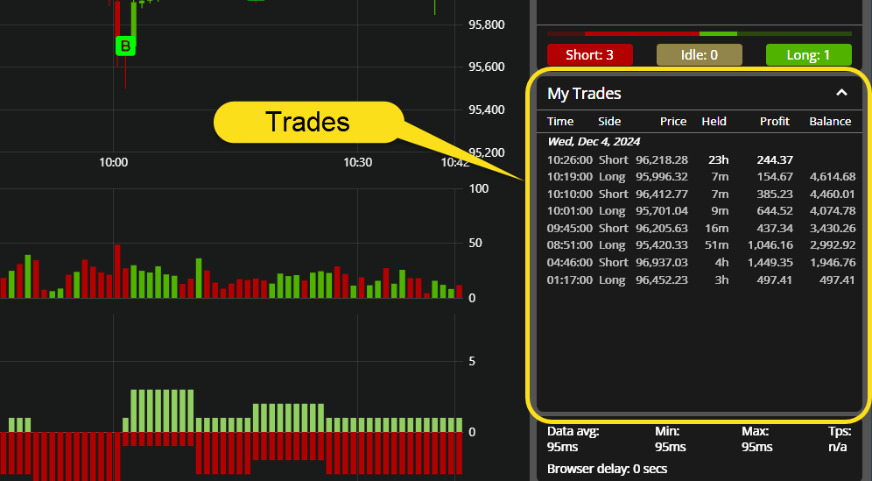
Task: Click profit value 385.23
Action: coord(775,195)
